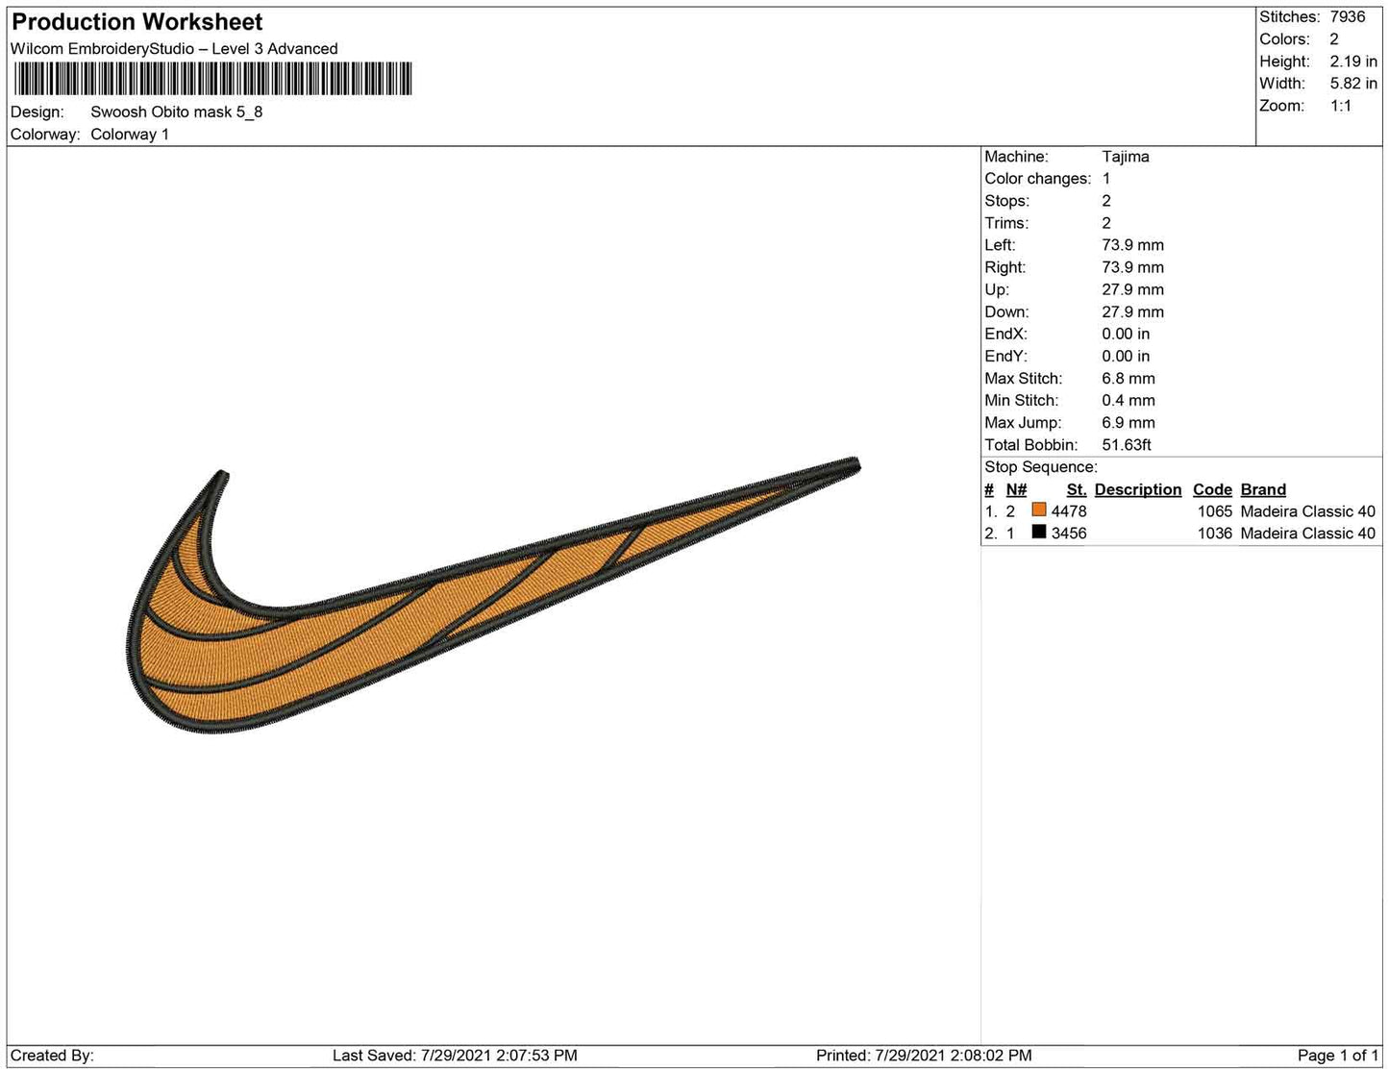This screenshot has width=1389, height=1069.
Task: Click the "Last Saved: 7/29/2021 2:07:53 PM" footer text
Action: (455, 1056)
